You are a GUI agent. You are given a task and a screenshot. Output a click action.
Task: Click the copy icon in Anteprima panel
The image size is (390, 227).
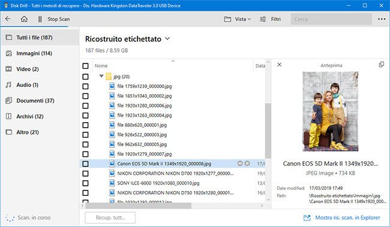point(381,65)
